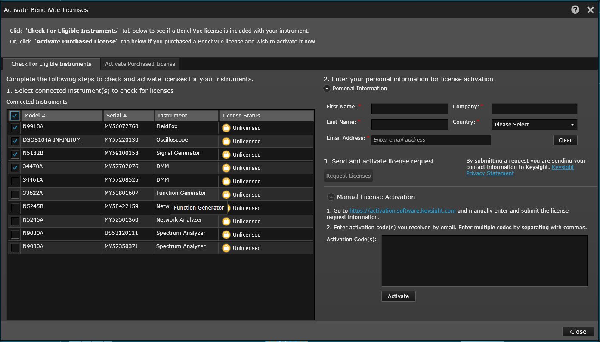
Task: Click the lock icon for N5182B Signal Generator
Action: (226, 154)
